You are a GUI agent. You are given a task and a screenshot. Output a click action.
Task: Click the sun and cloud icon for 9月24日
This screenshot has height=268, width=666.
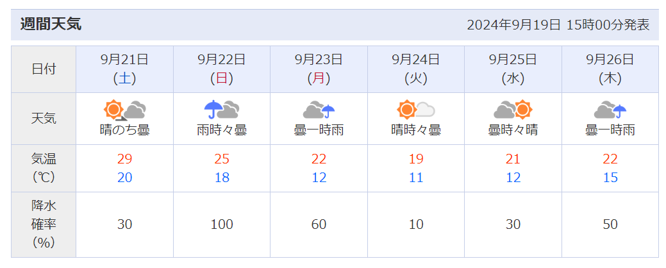(x=416, y=110)
